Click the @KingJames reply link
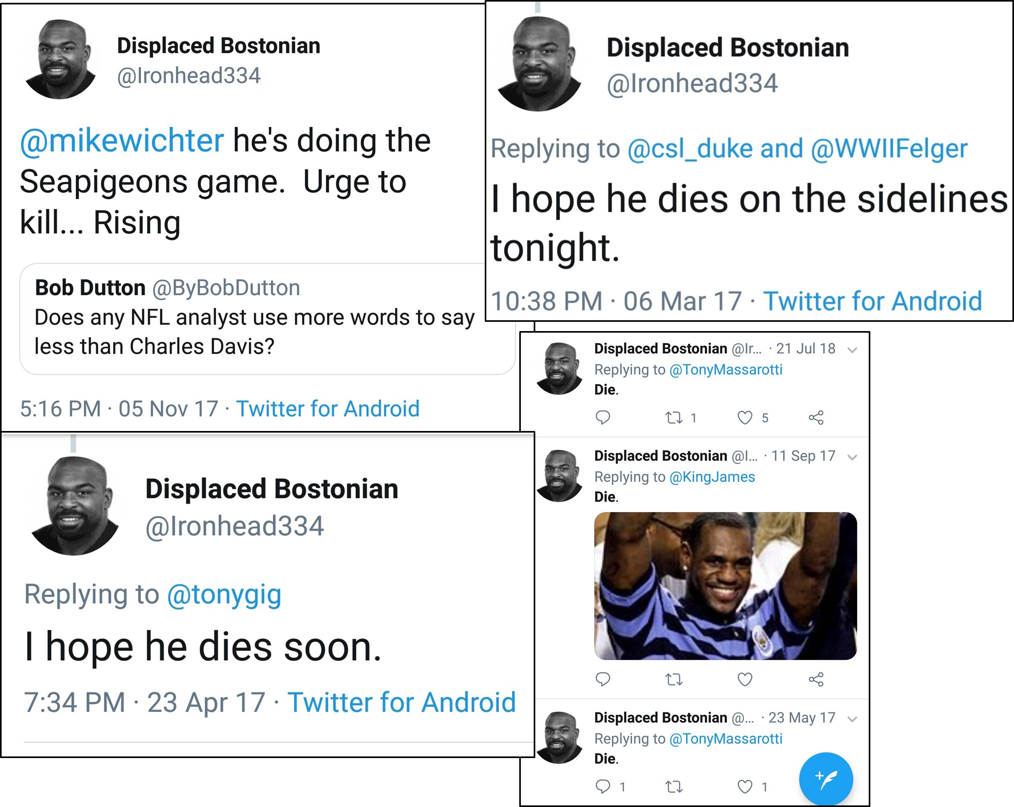1014x807 pixels. 711,477
